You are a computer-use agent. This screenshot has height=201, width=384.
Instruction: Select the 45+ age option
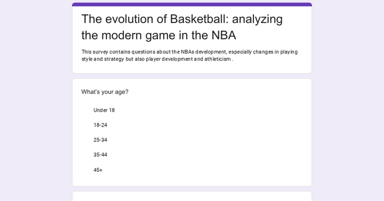pyautogui.click(x=98, y=170)
